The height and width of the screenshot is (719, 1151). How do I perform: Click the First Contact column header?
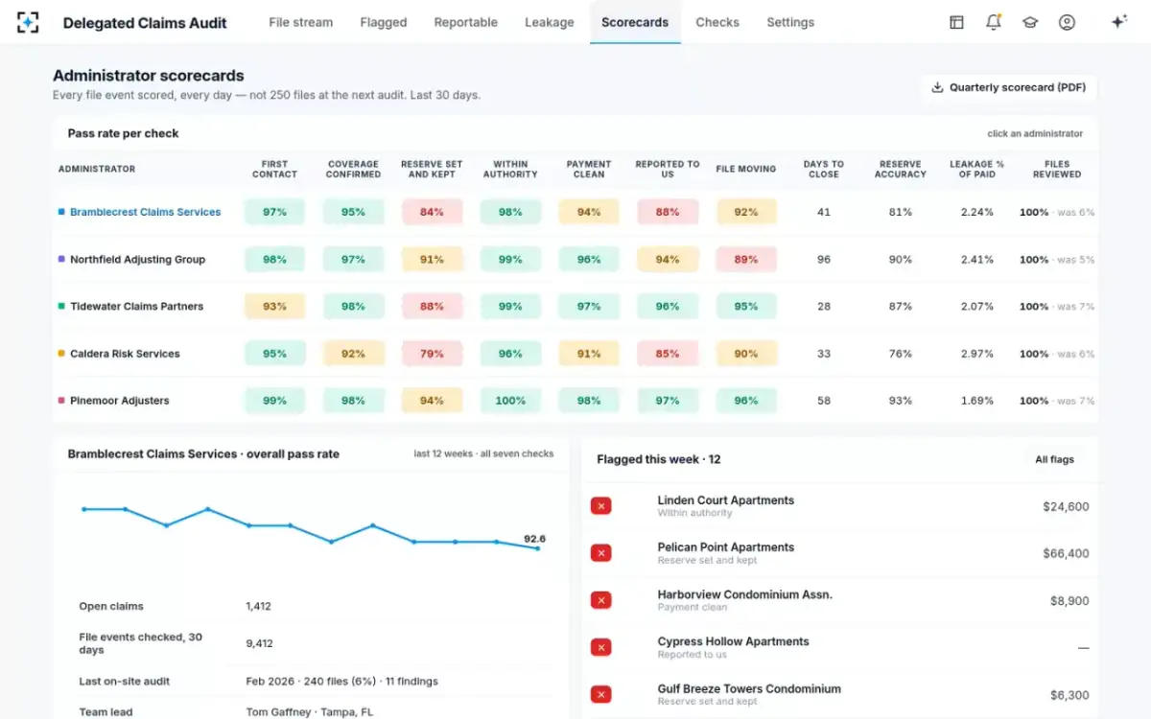(274, 169)
